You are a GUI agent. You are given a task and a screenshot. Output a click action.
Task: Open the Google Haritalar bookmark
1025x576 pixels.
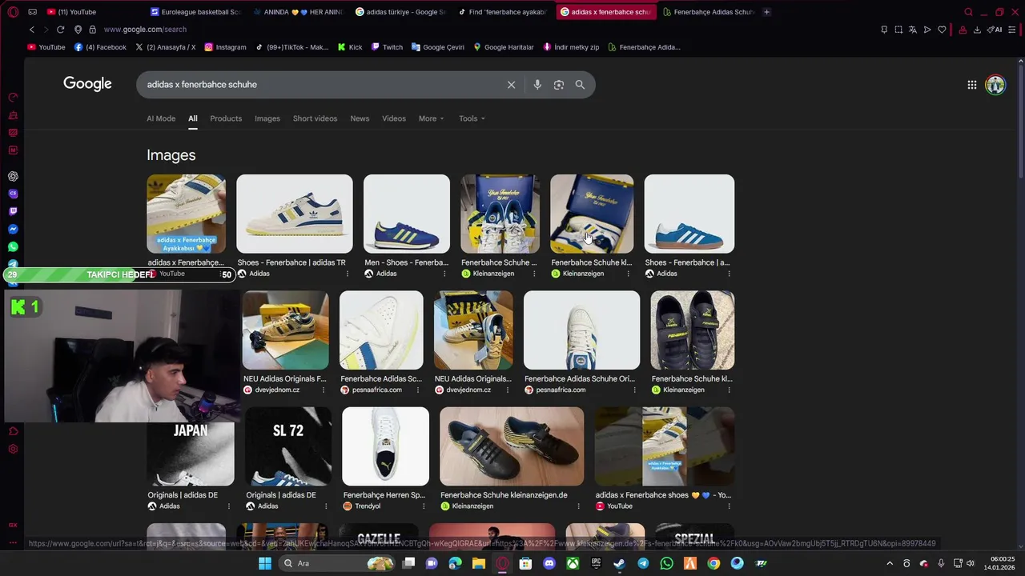[x=503, y=47]
